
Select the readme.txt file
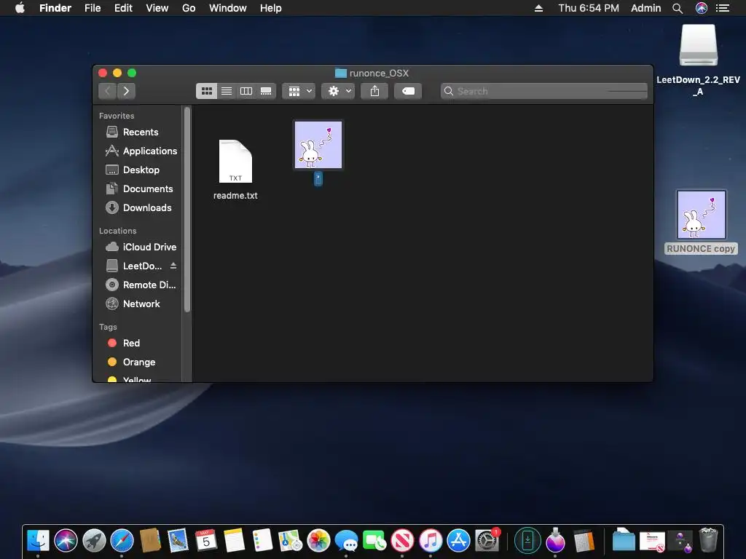pyautogui.click(x=235, y=170)
